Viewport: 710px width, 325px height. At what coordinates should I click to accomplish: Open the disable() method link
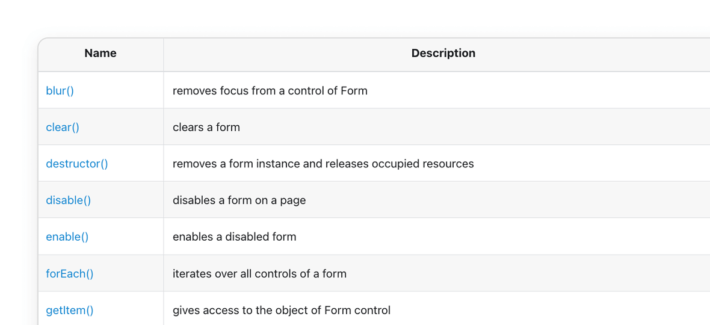[x=69, y=200]
